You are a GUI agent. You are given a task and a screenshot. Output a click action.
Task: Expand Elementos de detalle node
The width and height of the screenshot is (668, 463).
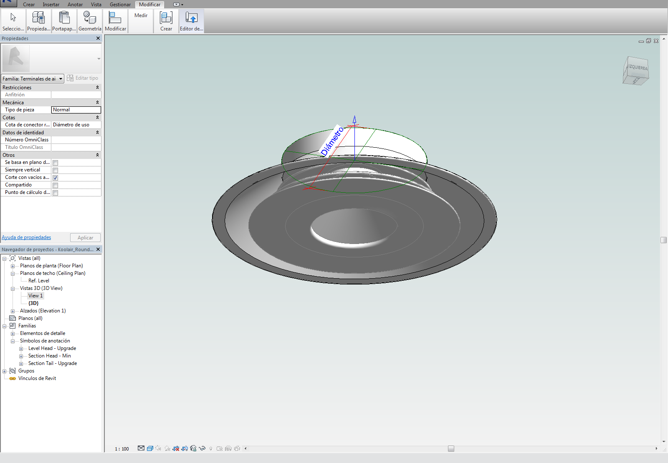click(x=13, y=334)
